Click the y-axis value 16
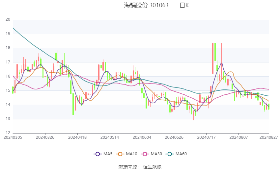280x170 pixels. (x=8, y=76)
